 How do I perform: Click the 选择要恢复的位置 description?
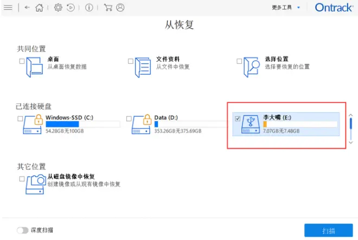287,67
